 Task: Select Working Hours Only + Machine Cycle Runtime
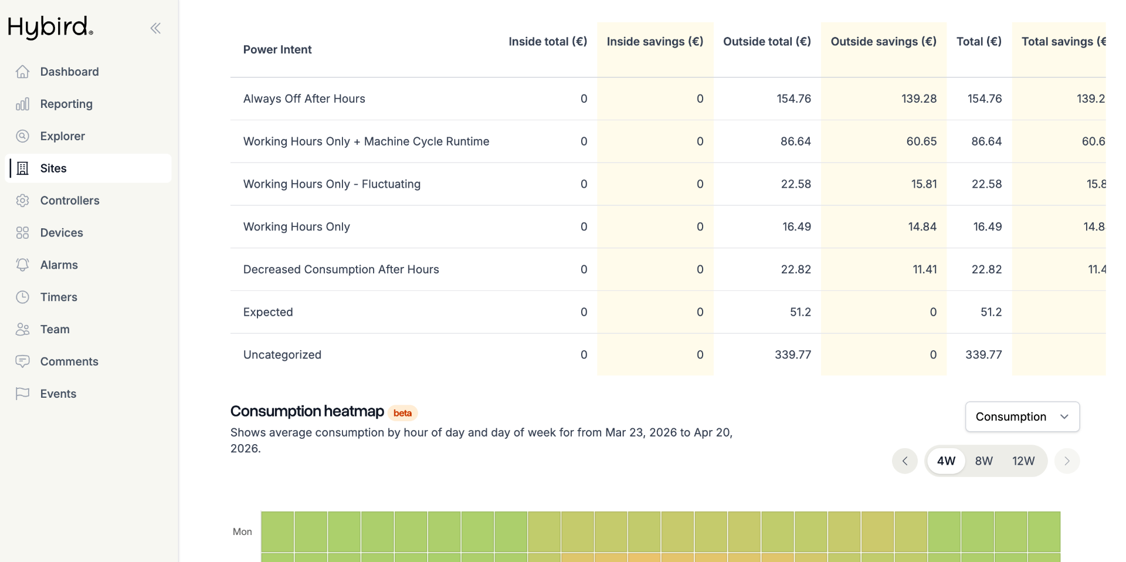tap(668, 141)
